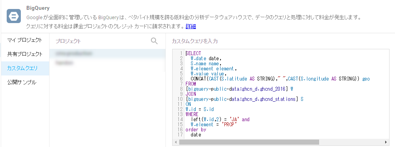Click the W.value value line
395x147 pixels.
[x=209, y=73]
